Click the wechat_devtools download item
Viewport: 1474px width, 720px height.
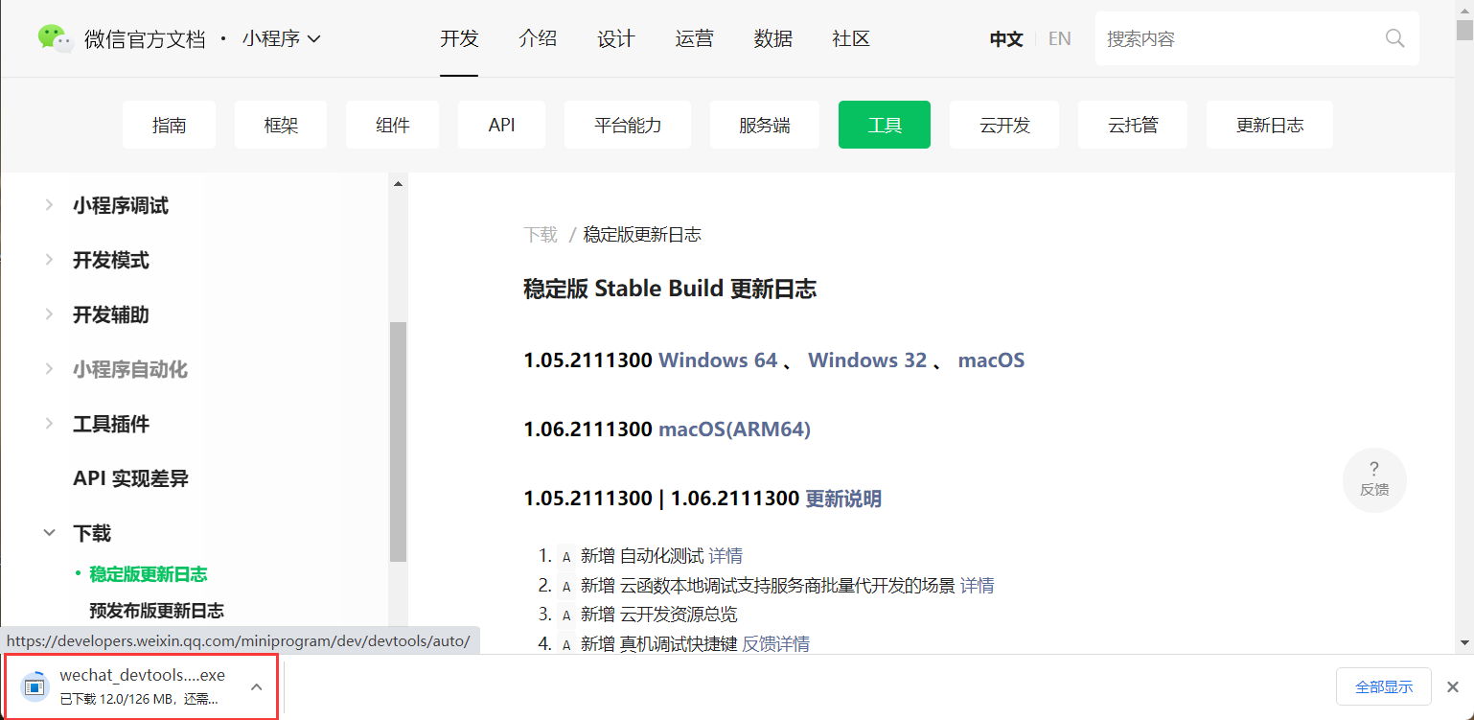(x=142, y=686)
